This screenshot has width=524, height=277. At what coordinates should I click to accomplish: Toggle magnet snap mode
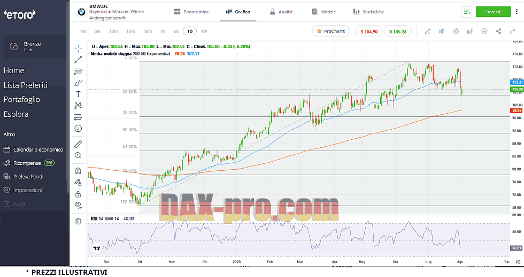click(78, 171)
